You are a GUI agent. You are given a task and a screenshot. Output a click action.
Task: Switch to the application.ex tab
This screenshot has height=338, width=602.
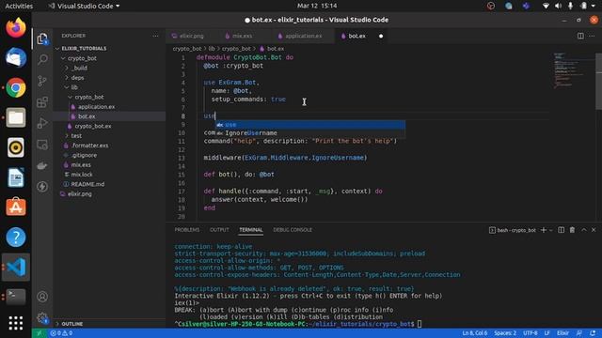click(x=303, y=36)
